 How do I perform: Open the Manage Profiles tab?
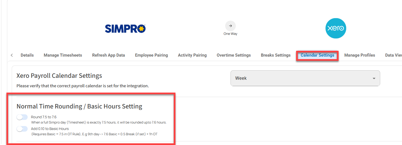[x=360, y=55]
